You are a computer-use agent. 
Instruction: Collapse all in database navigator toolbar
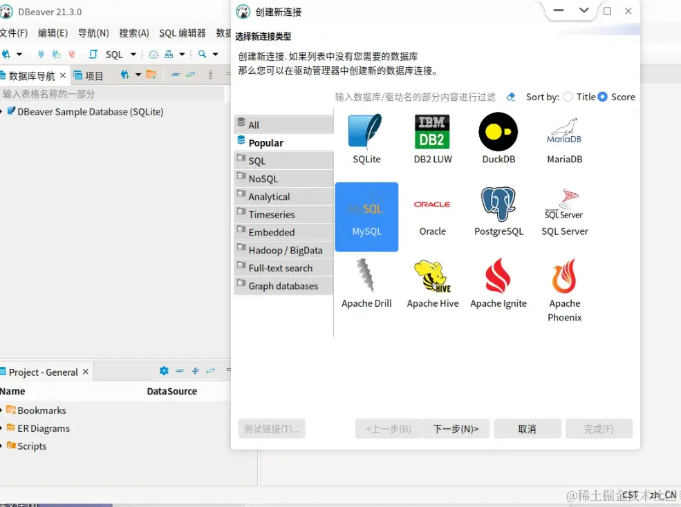tap(176, 75)
